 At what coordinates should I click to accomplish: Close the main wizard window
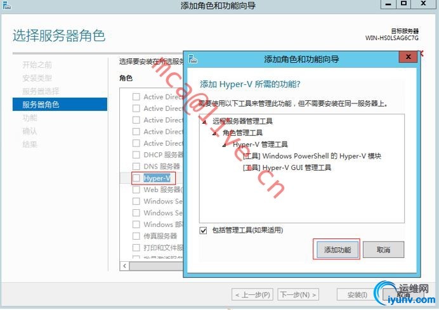coord(424,4)
